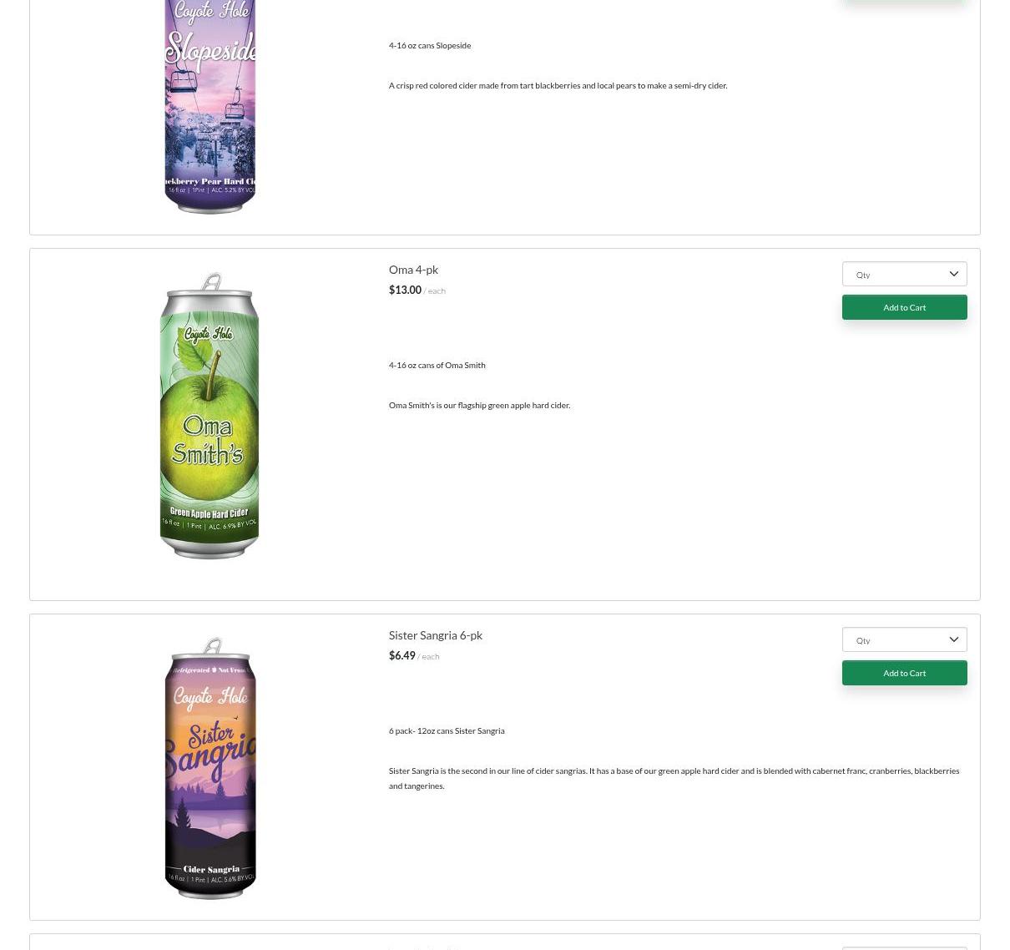Open the Oma Smith's green apple can image
Viewport: 1010px width, 950px height.
click(x=210, y=415)
